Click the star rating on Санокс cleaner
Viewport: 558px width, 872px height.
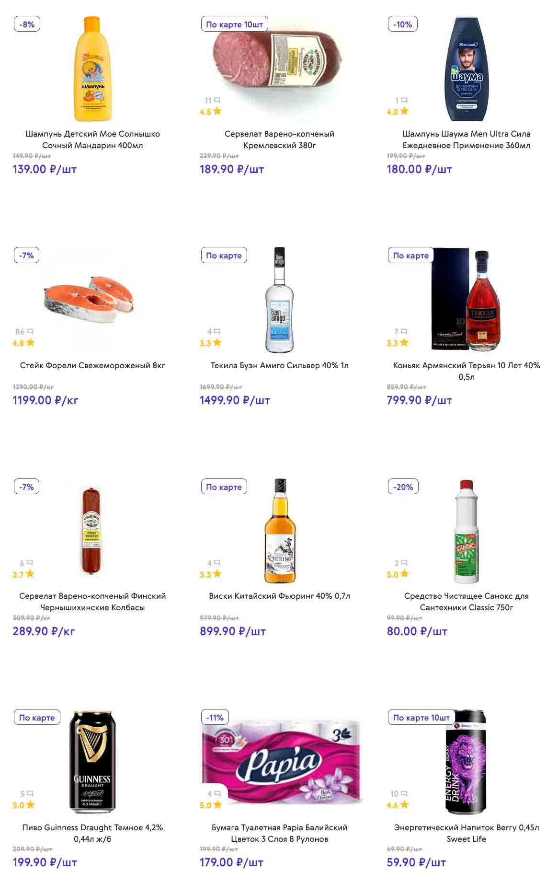click(404, 574)
